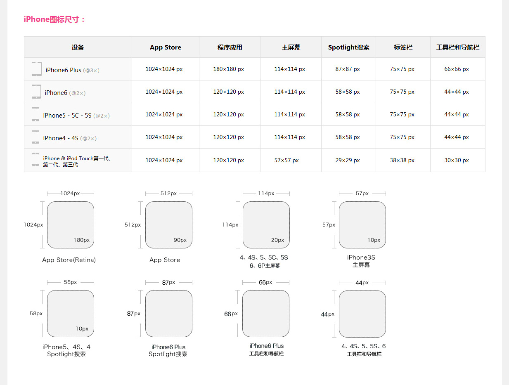
Task: Click the App Store column header
Action: [x=165, y=47]
